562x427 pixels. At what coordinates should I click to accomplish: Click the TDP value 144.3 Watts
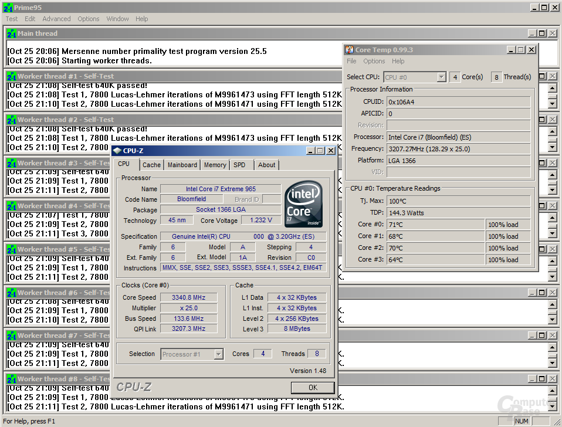click(458, 213)
